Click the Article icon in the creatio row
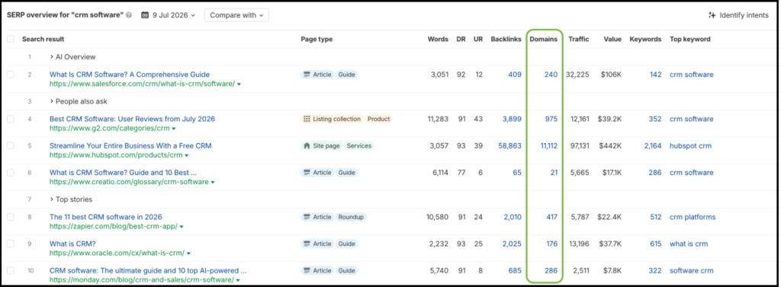The image size is (781, 287). coord(307,173)
